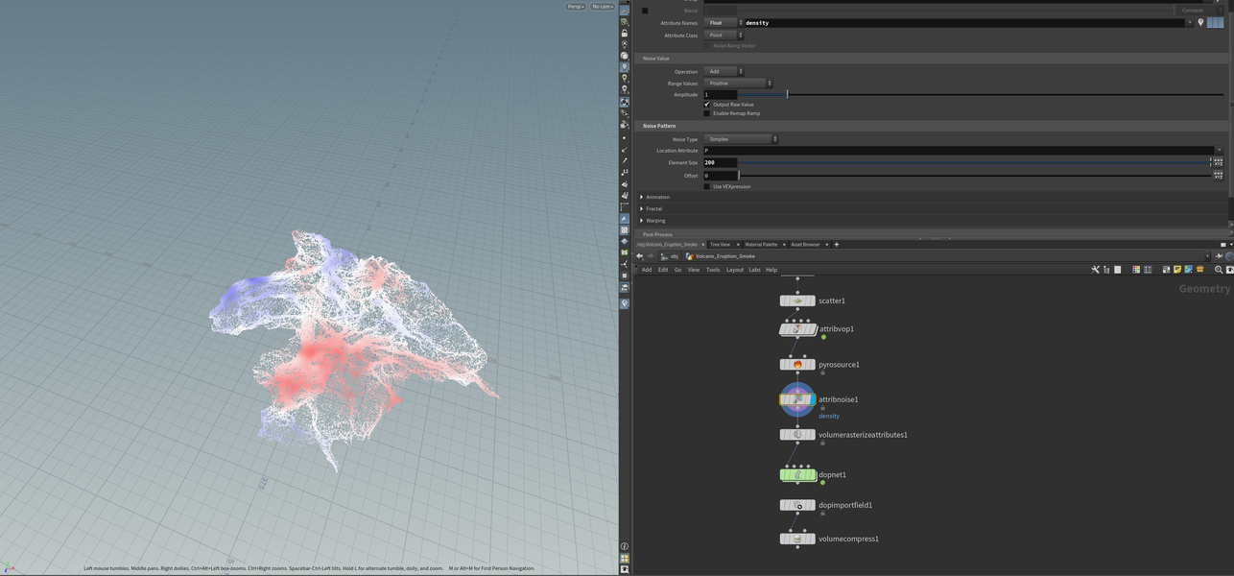Open the No cam camera menu
The width and height of the screenshot is (1234, 576).
[603, 7]
